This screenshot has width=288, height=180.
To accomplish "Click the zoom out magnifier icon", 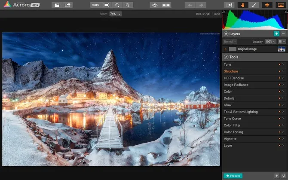I will (127, 5).
